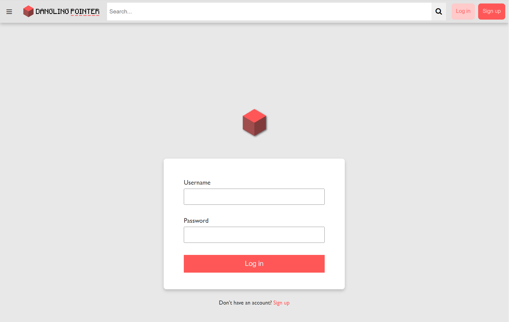Click the Username label
Screen dimensions: 509x322
[197, 182]
